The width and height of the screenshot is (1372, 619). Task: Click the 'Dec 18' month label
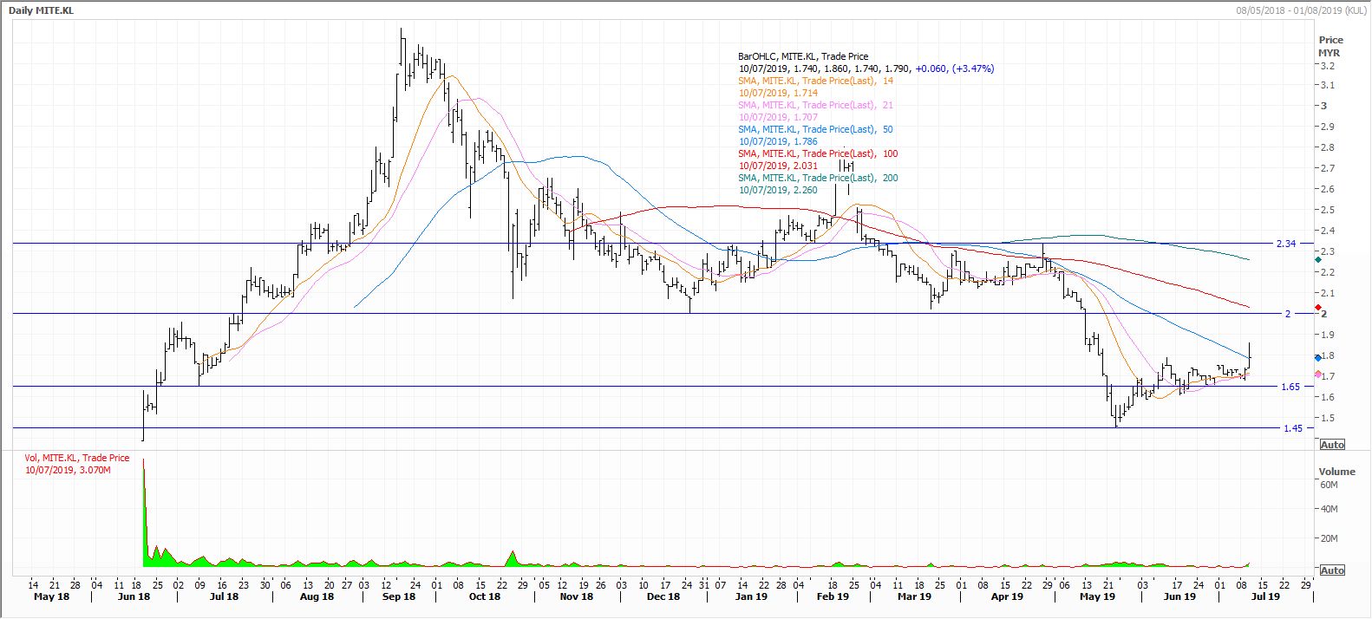(x=663, y=596)
